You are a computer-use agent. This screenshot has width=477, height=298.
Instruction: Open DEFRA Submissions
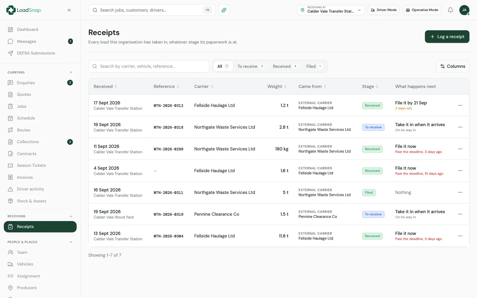tap(40, 53)
